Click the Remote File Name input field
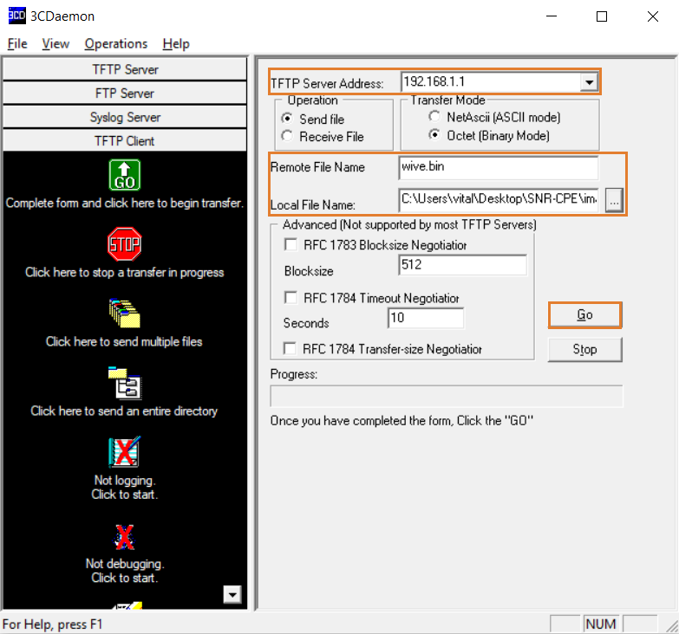This screenshot has height=634, width=679. tap(498, 167)
